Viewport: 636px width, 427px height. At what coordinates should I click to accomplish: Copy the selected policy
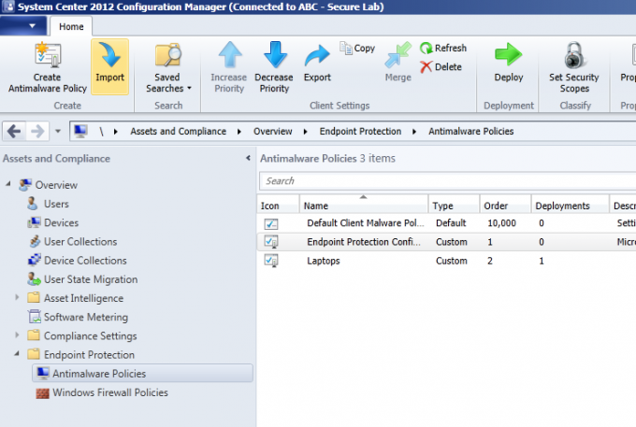[x=357, y=49]
